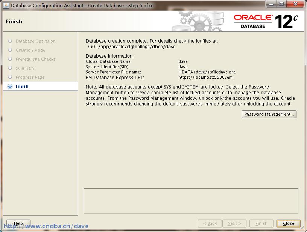Click the window title text

81,6
